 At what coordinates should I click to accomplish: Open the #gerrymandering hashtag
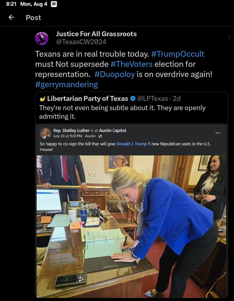[x=66, y=85]
